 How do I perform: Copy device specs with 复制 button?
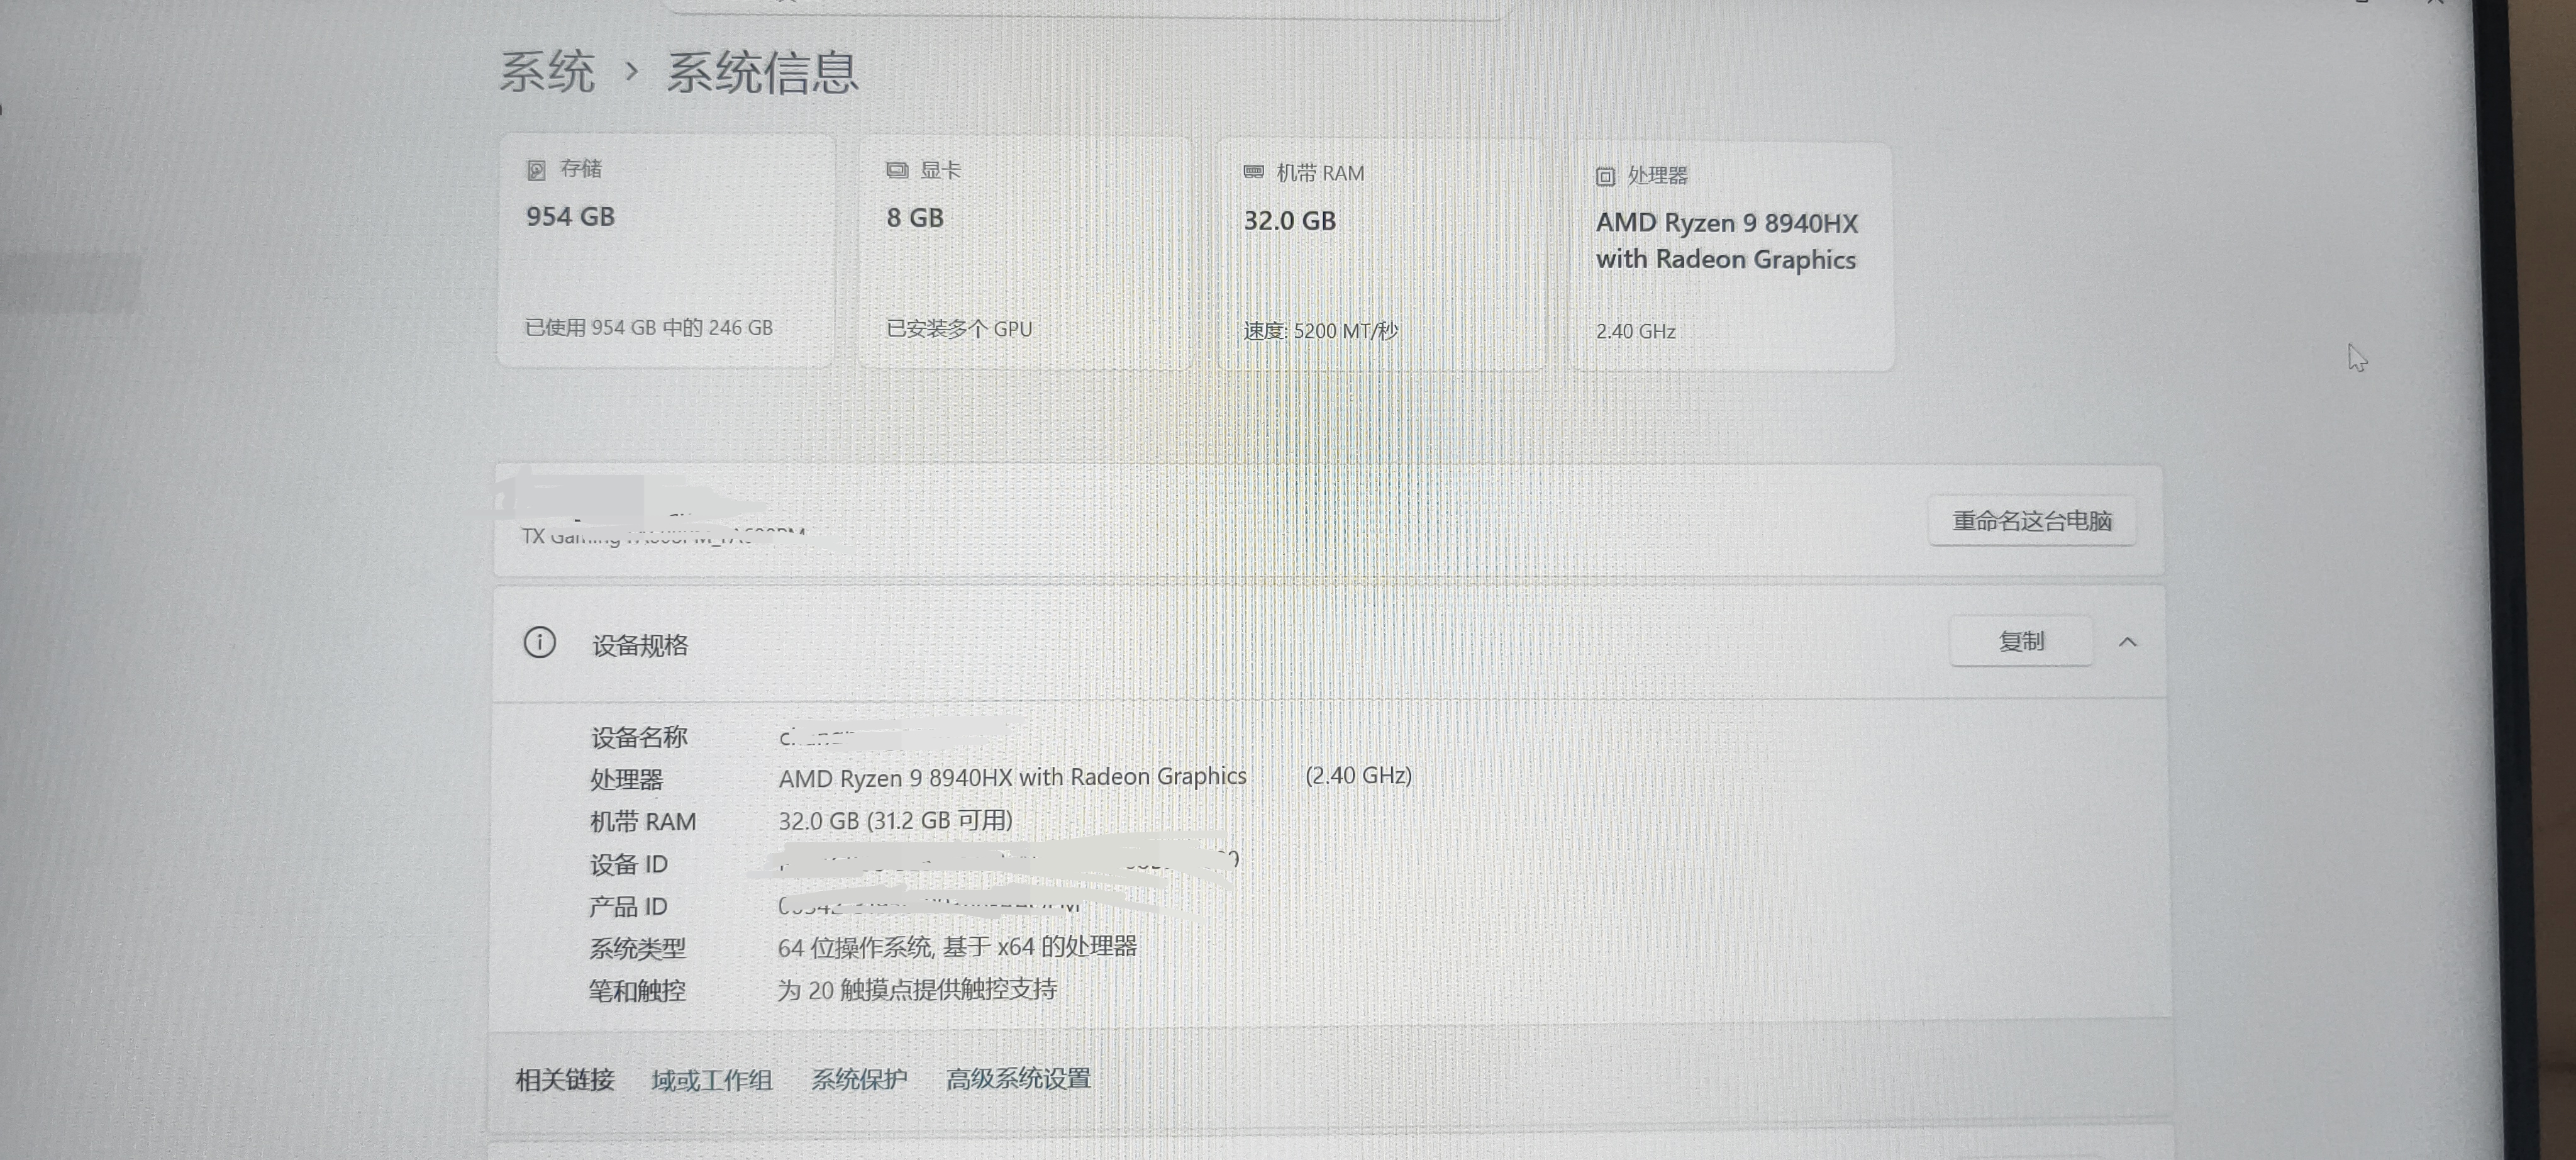coord(2020,641)
